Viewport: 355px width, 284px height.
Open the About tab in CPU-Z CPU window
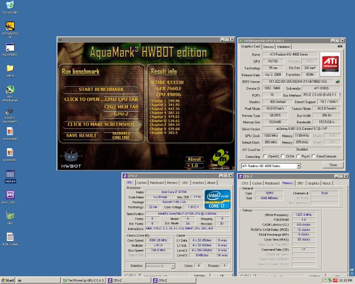211,183
